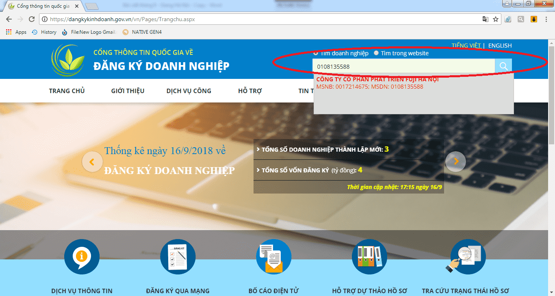The height and width of the screenshot is (296, 555).
Task: Open the History bookmark
Action: 44,32
